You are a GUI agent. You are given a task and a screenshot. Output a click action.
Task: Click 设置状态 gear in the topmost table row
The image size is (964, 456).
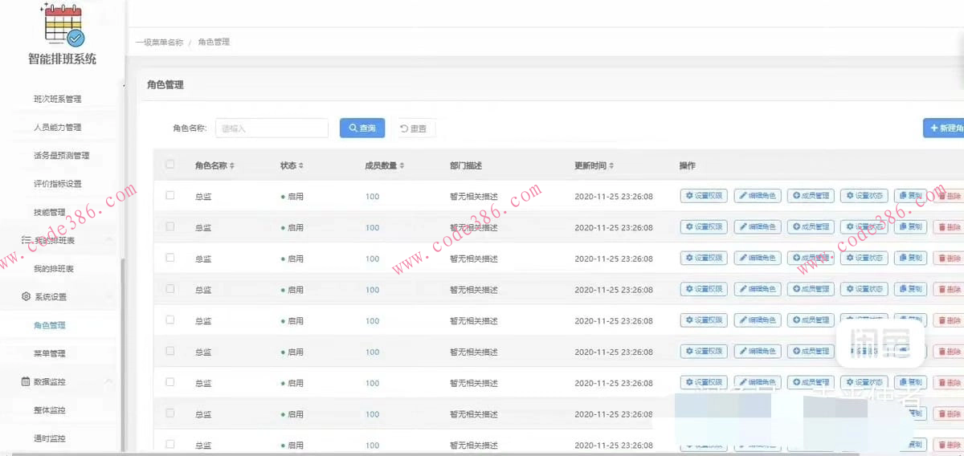click(x=864, y=196)
